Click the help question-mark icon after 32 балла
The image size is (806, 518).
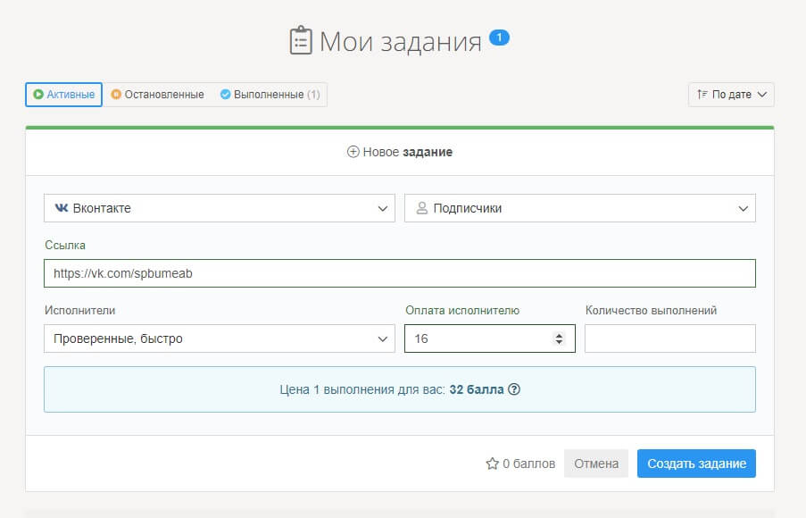[x=514, y=389]
